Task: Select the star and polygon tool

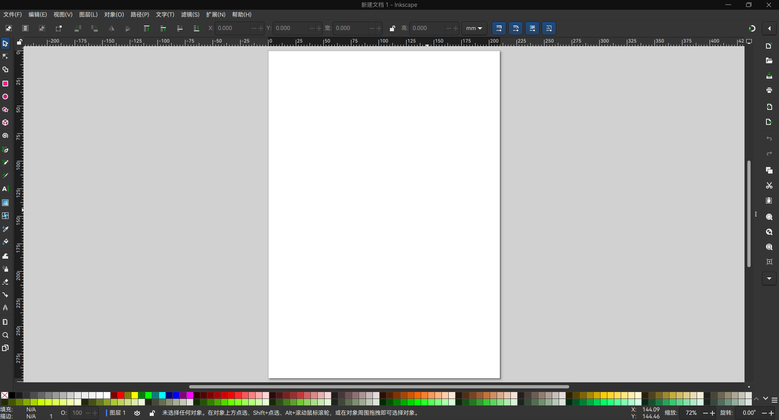Action: [x=5, y=110]
